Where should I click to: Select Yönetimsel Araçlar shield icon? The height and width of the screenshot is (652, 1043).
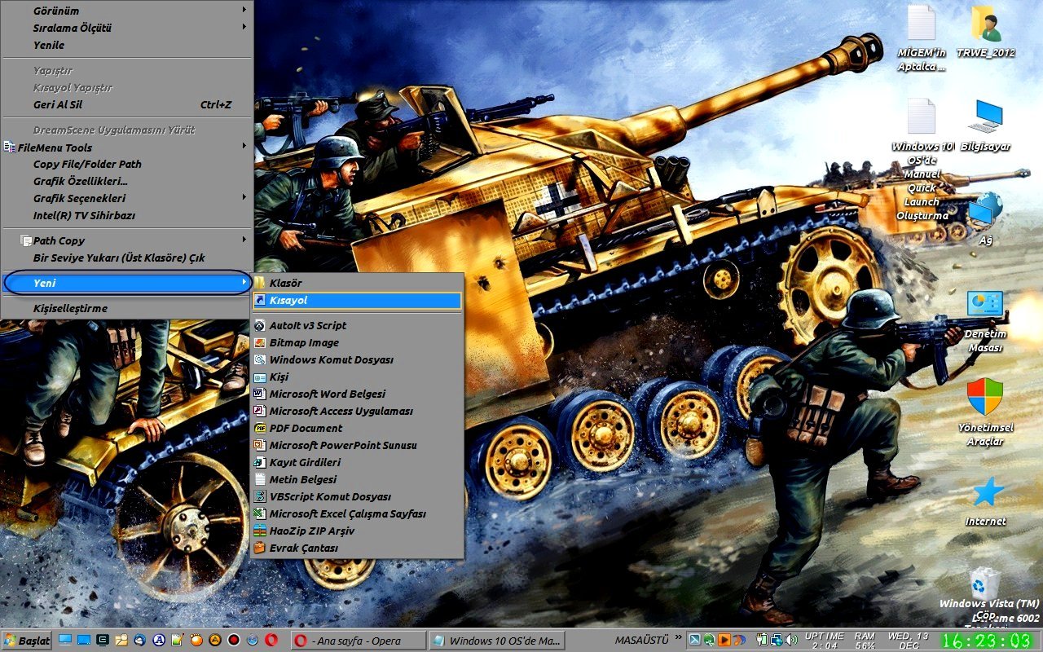tap(985, 412)
